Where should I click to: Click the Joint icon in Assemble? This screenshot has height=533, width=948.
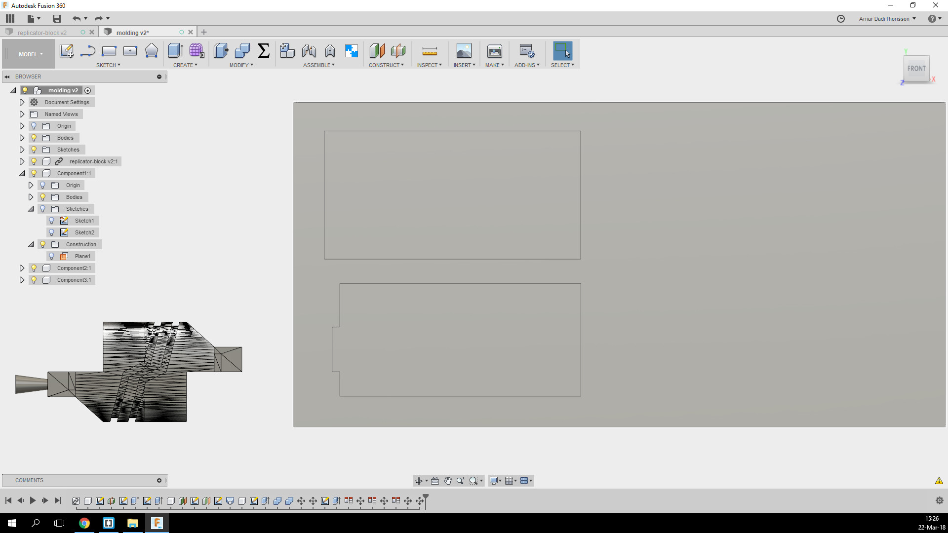point(309,51)
